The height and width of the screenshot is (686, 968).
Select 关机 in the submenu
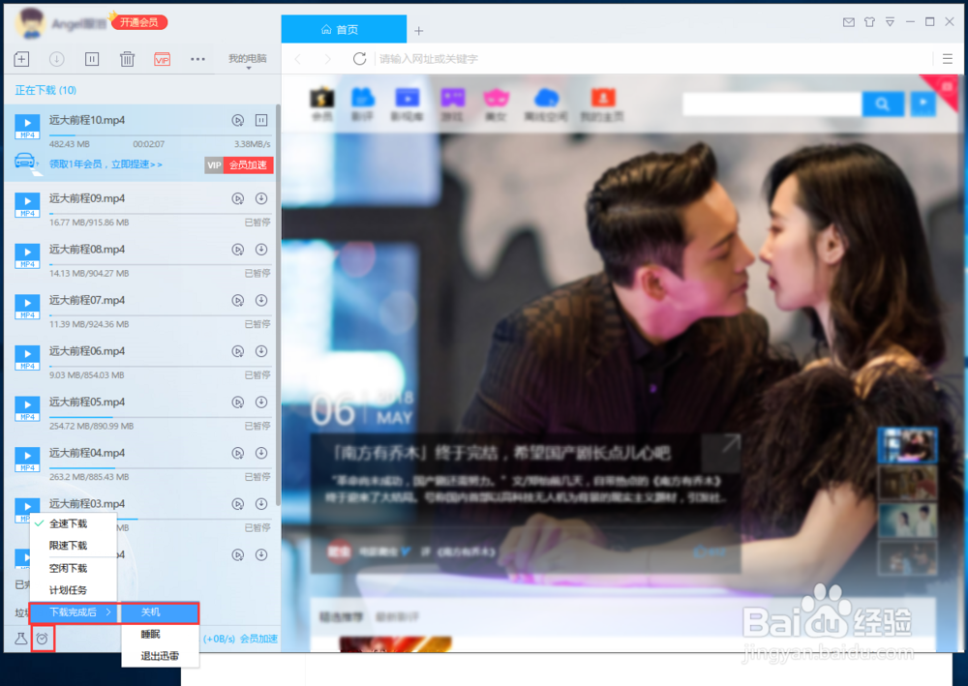tap(160, 612)
